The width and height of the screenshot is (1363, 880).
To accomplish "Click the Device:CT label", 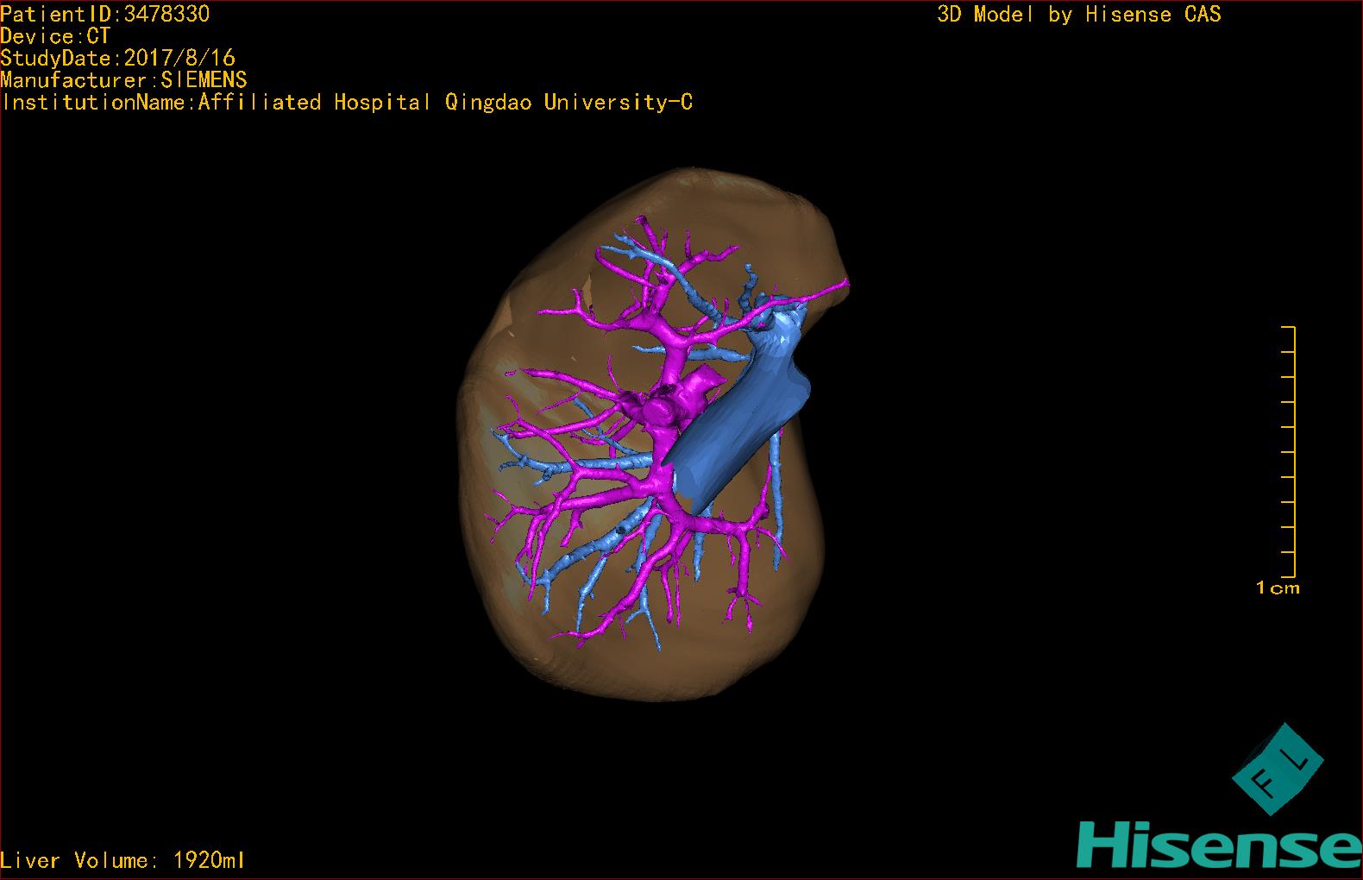I will 55,36.
